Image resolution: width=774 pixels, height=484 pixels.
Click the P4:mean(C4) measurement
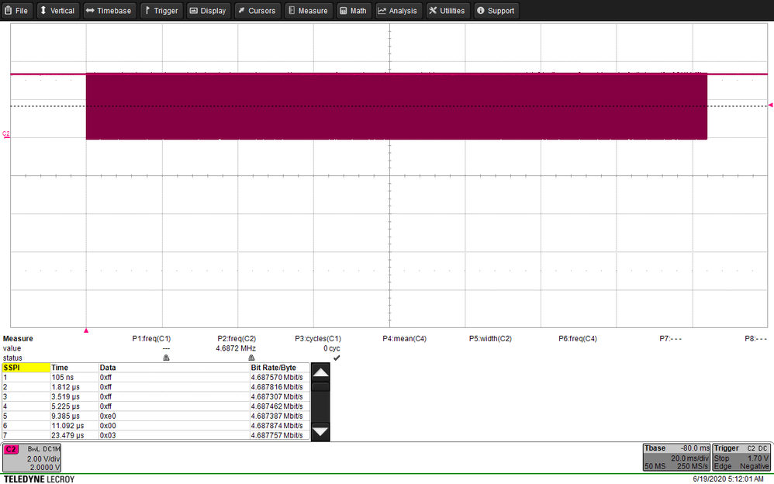click(x=404, y=339)
